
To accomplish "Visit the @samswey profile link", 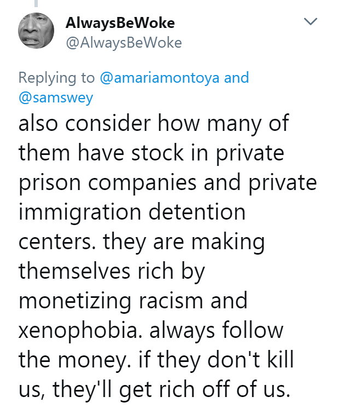I will pos(56,97).
